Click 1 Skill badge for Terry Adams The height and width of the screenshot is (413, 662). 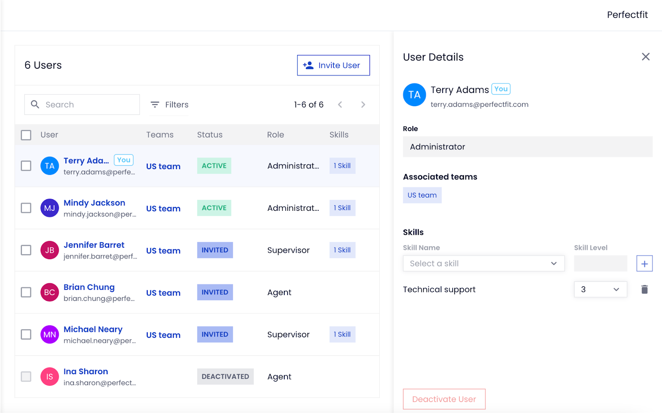point(342,166)
